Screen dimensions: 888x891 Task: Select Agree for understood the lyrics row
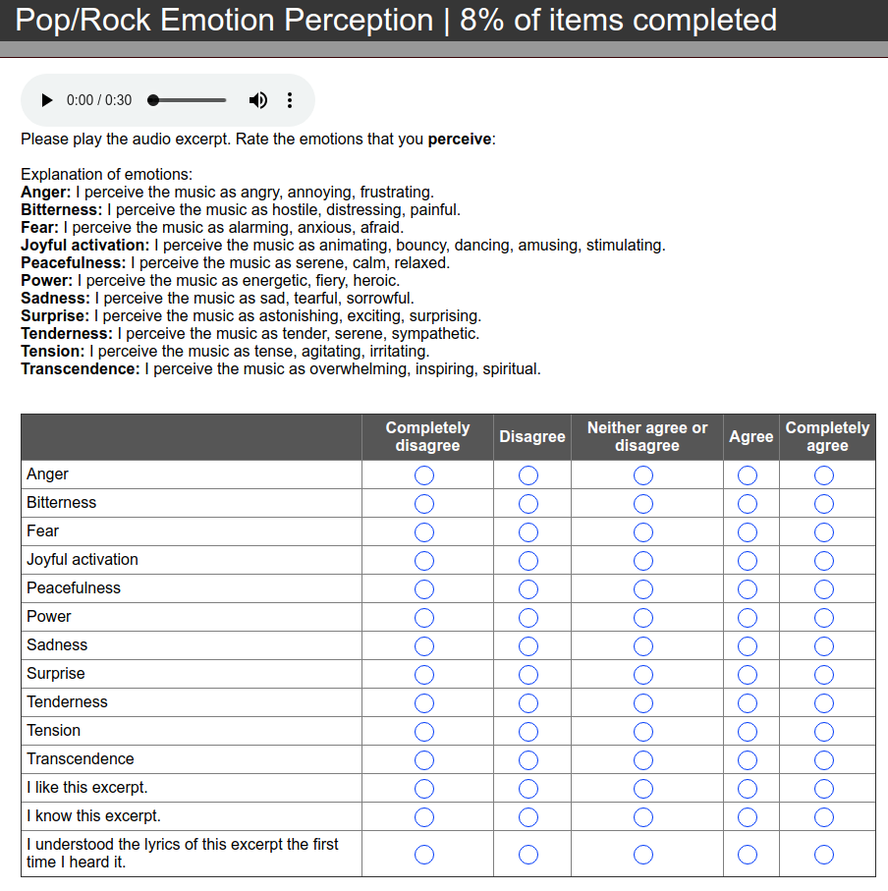pyautogui.click(x=748, y=855)
